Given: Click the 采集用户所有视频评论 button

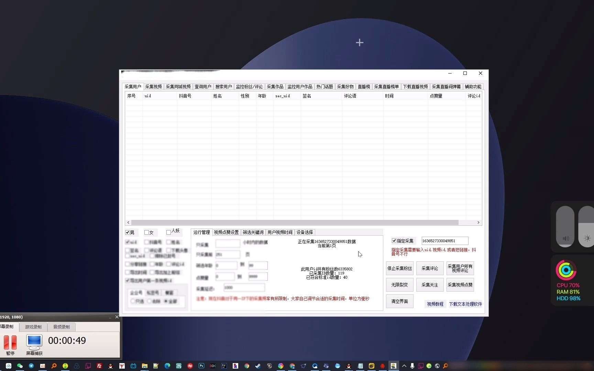Looking at the screenshot, I should [460, 268].
